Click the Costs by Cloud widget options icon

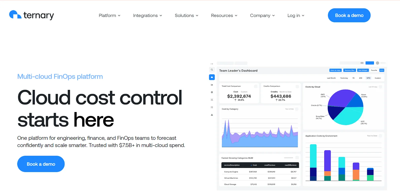pos(380,87)
